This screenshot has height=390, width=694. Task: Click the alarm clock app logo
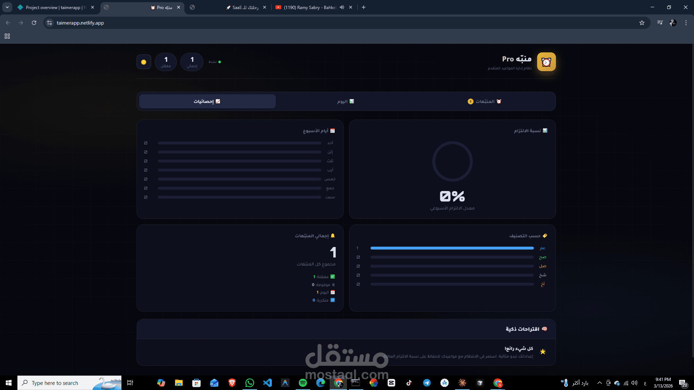click(546, 62)
